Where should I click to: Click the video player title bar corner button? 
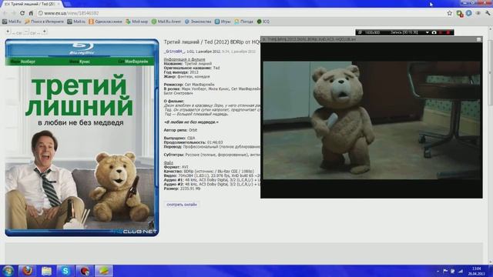click(478, 39)
